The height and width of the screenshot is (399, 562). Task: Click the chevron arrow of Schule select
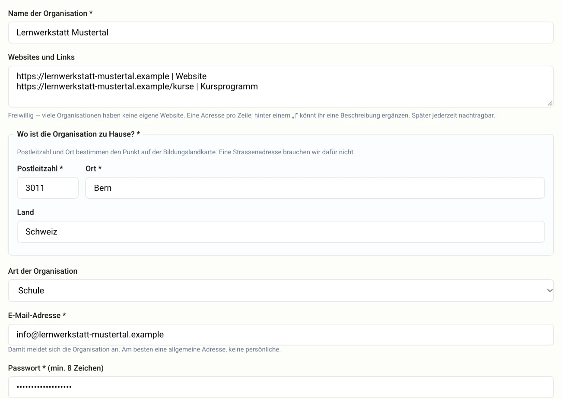549,290
